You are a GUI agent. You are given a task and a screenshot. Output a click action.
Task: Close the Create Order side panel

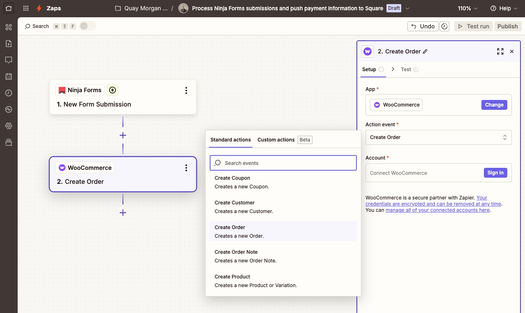click(512, 51)
